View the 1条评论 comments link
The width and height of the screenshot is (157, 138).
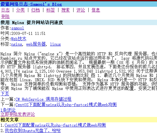click(8, 110)
